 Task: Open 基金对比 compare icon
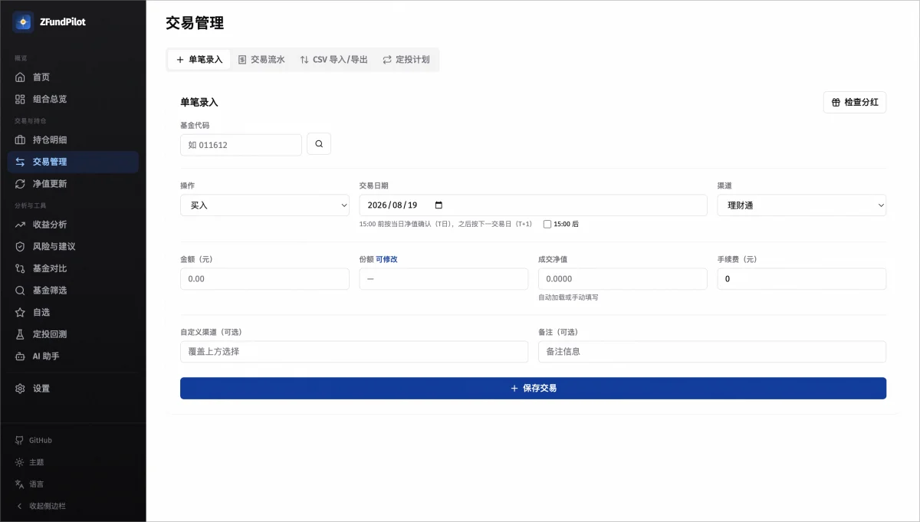tap(20, 268)
